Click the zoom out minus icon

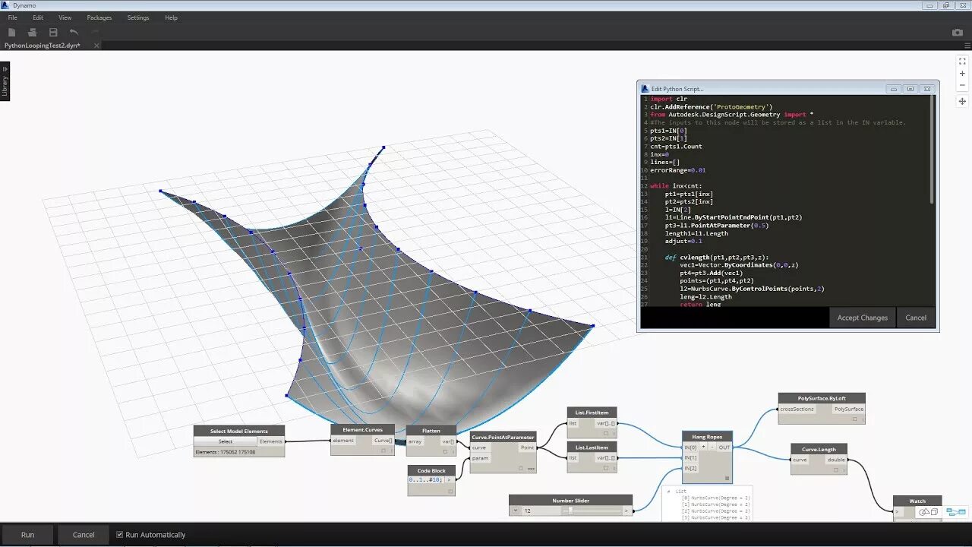[963, 85]
